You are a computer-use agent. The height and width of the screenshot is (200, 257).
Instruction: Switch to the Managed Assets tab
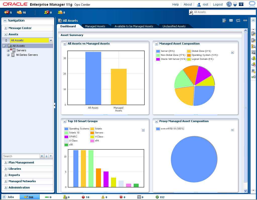[95, 26]
